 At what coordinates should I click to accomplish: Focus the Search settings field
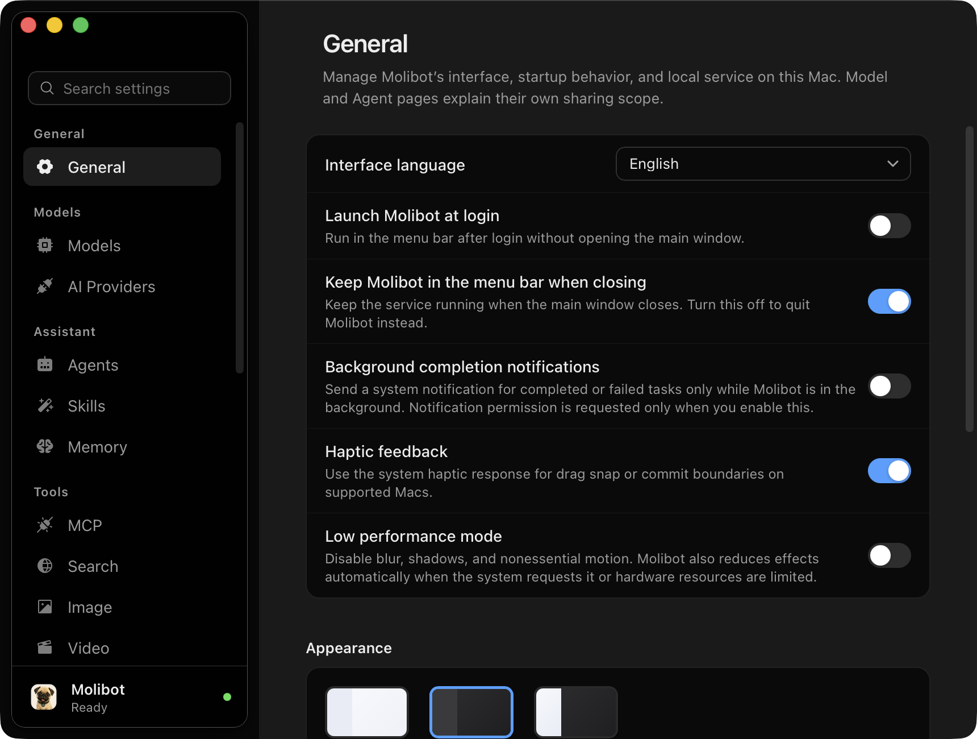coord(130,88)
